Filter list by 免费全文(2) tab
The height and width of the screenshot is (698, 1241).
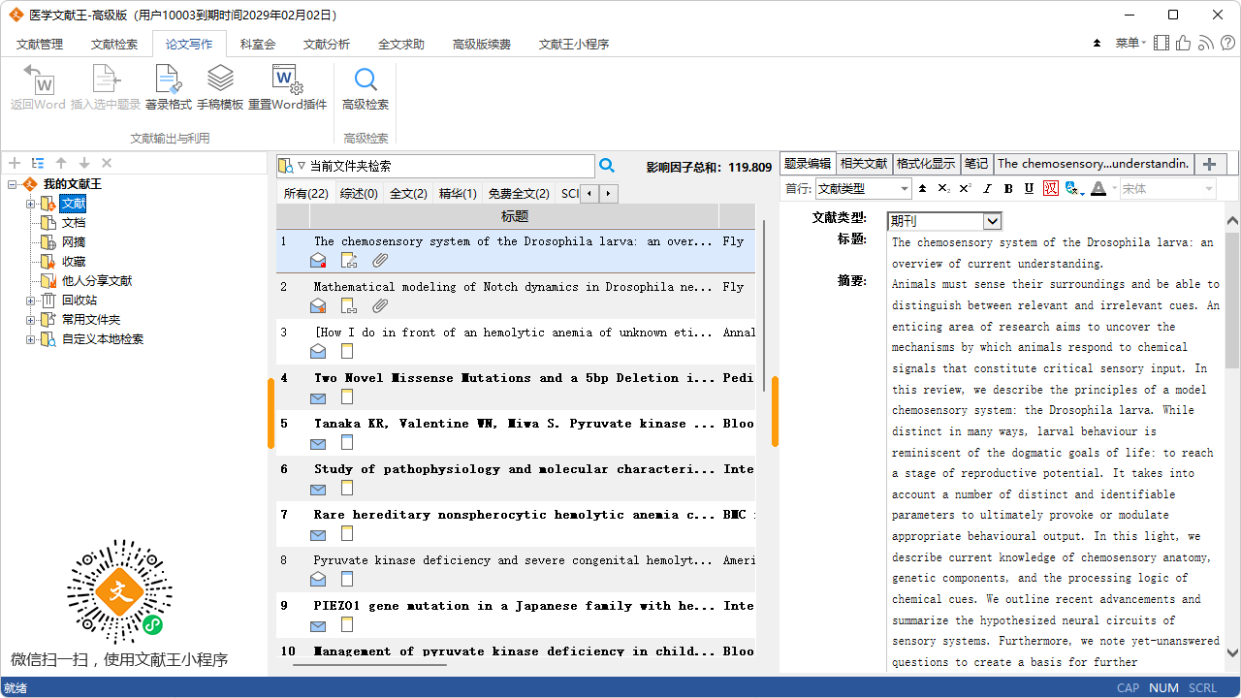(519, 194)
